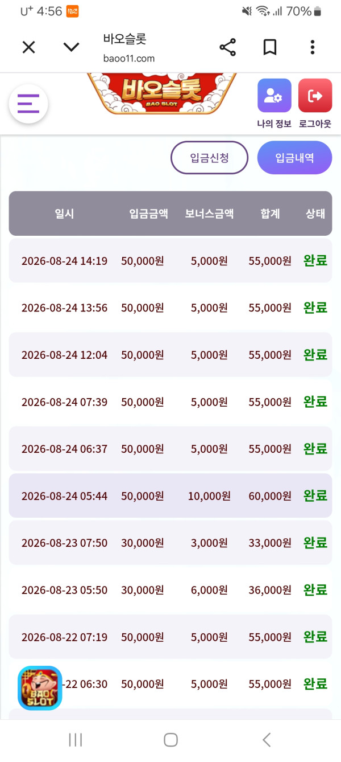Tap the 상태 column header
341x762 pixels.
pyautogui.click(x=315, y=214)
